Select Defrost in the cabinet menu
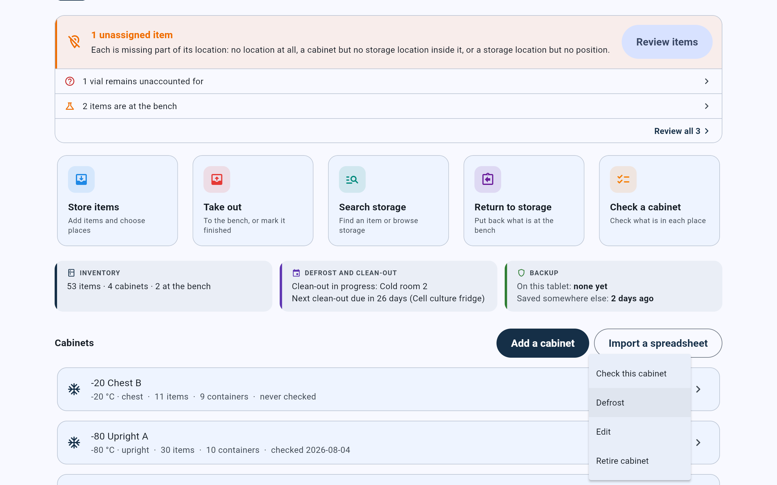This screenshot has height=485, width=777. pyautogui.click(x=640, y=403)
